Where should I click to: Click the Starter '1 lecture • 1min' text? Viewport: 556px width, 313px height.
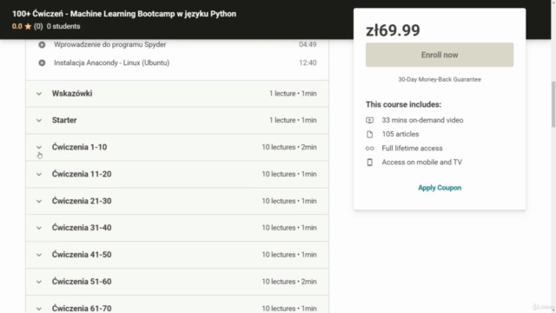(x=293, y=120)
